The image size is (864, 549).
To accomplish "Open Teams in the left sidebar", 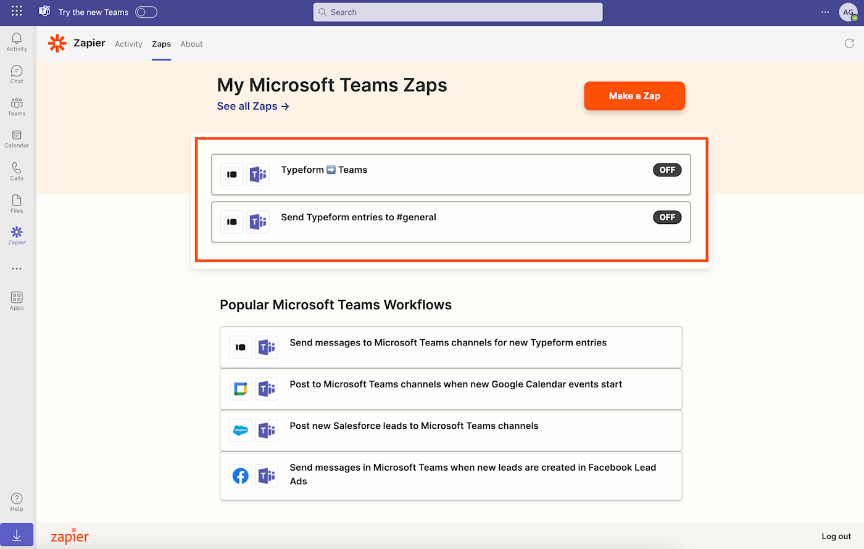I will [x=17, y=107].
